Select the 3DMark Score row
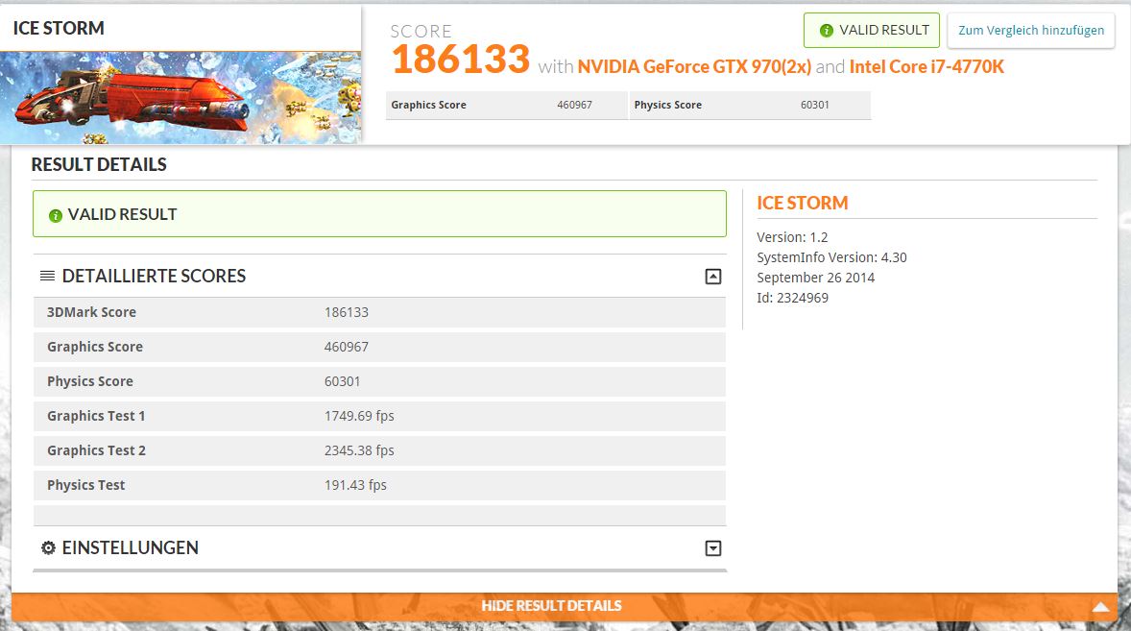Viewport: 1131px width, 631px height. tap(379, 312)
